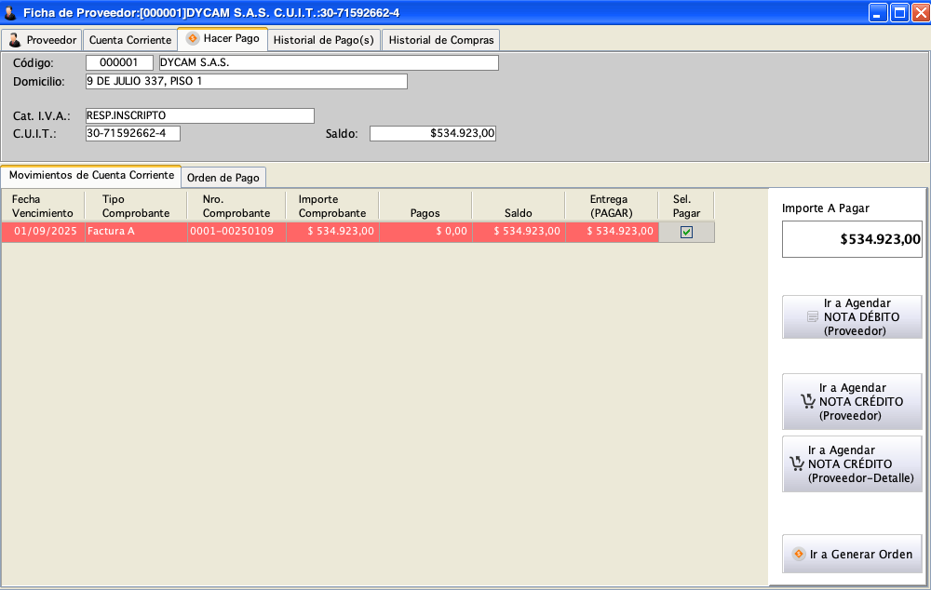Select Movimientos de Cuenta Corriente subtab

click(90, 176)
